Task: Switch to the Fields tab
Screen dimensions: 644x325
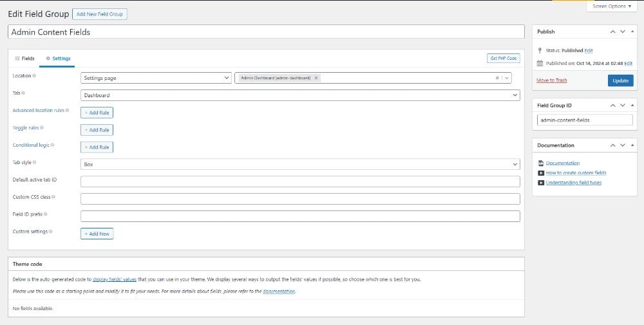Action: [x=24, y=59]
